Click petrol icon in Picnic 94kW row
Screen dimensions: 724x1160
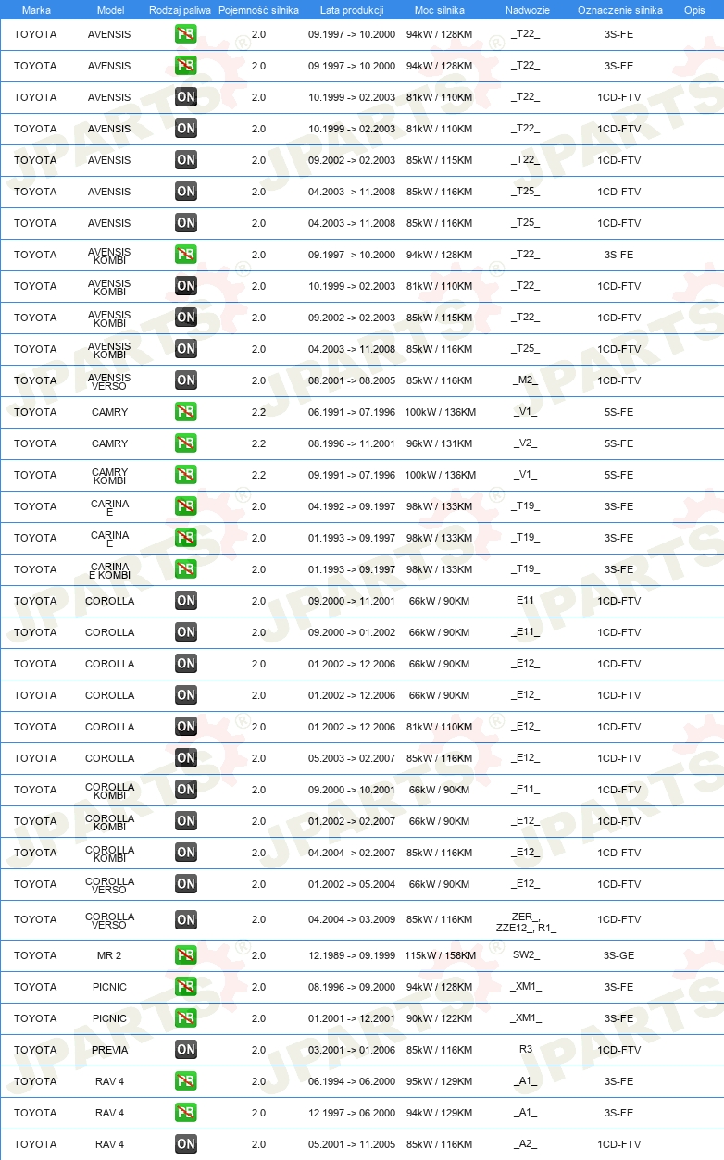tap(186, 987)
